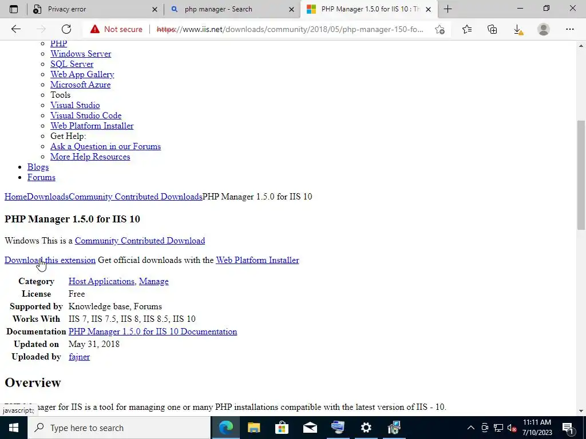Open Community Contributed Download link
The image size is (586, 439).
click(140, 241)
